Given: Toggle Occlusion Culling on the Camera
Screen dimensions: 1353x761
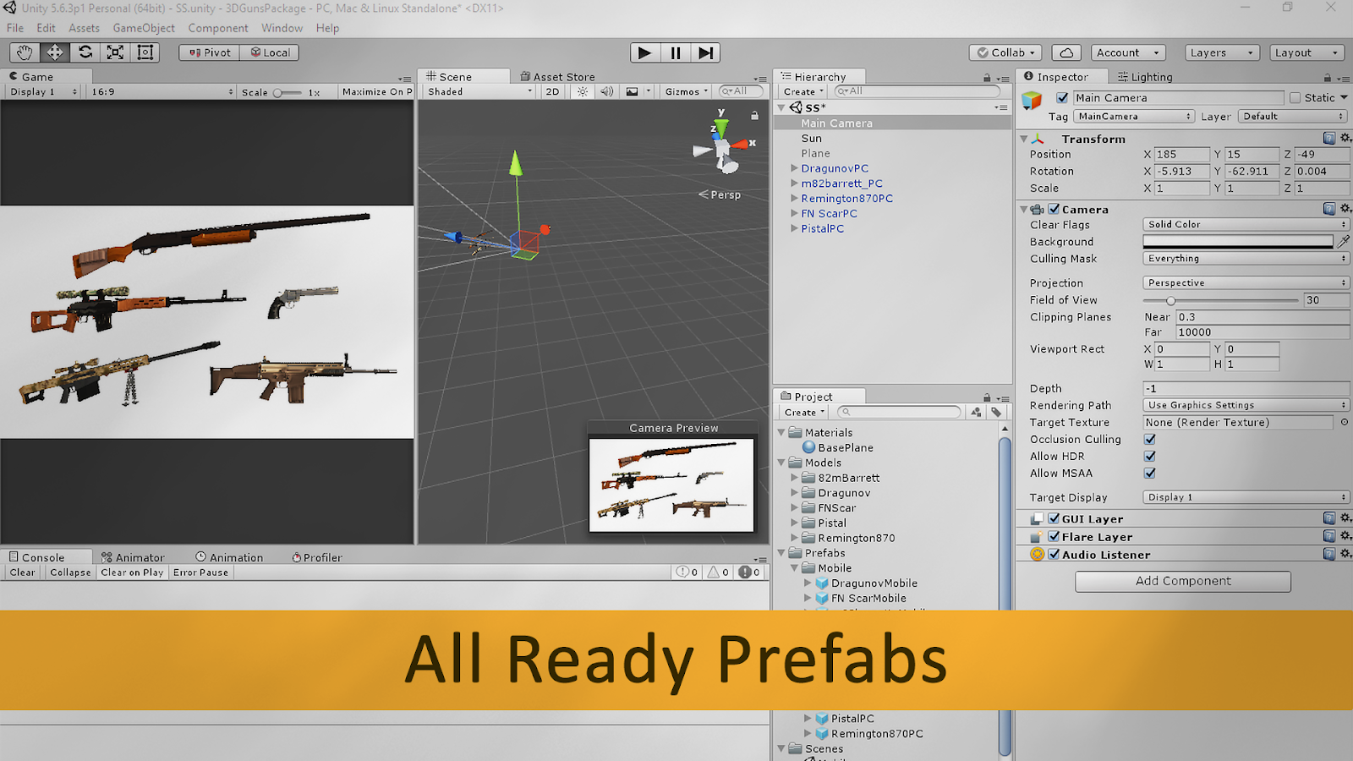Looking at the screenshot, I should point(1149,439).
